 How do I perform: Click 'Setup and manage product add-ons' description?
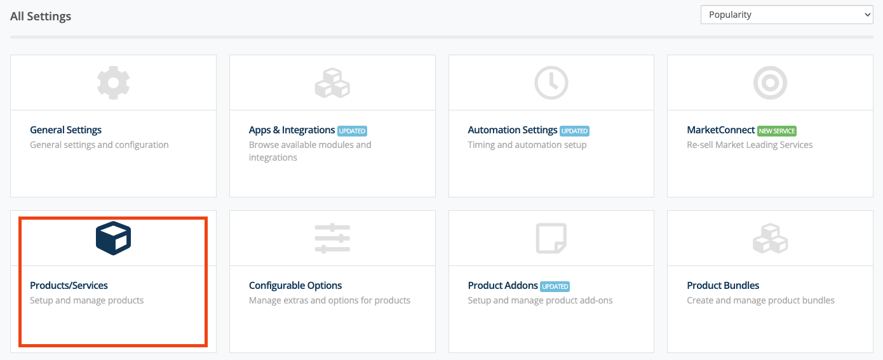tap(541, 300)
